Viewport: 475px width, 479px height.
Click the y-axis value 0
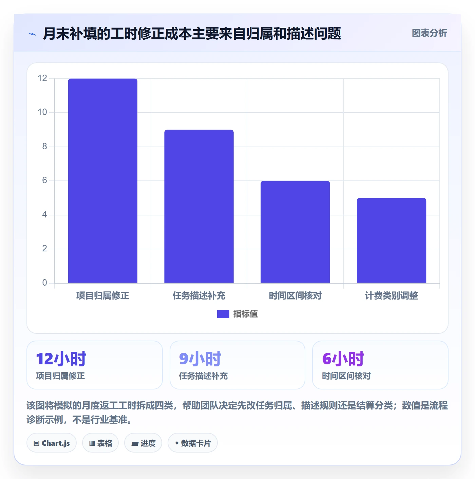point(44,283)
